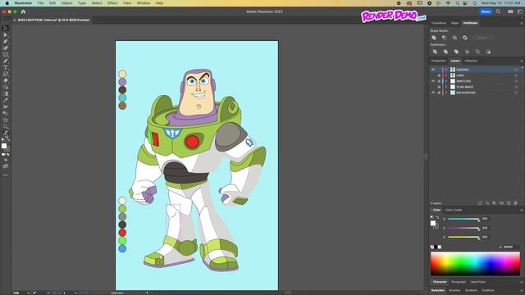Select the Direct Selection tool

6,35
